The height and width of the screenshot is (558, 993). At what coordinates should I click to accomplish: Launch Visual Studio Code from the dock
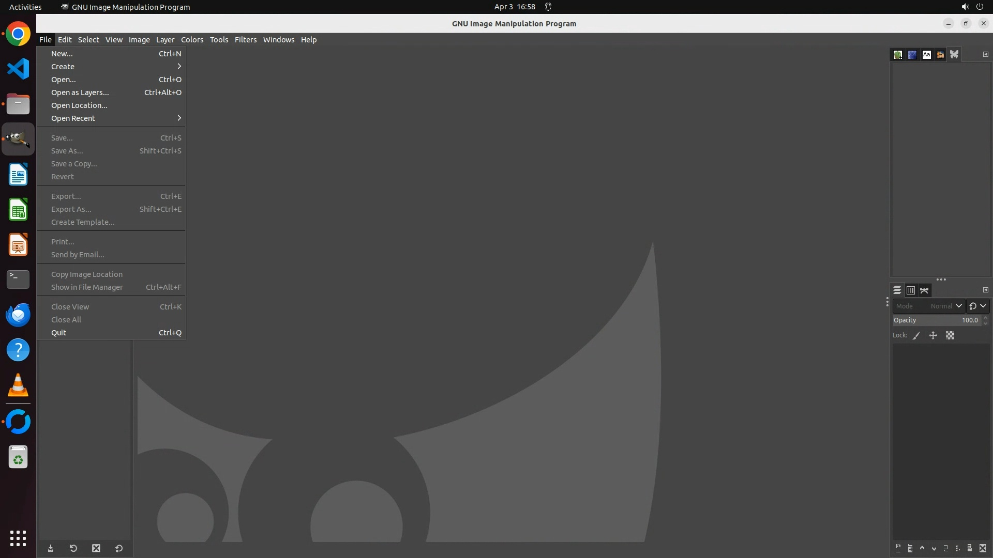(18, 69)
